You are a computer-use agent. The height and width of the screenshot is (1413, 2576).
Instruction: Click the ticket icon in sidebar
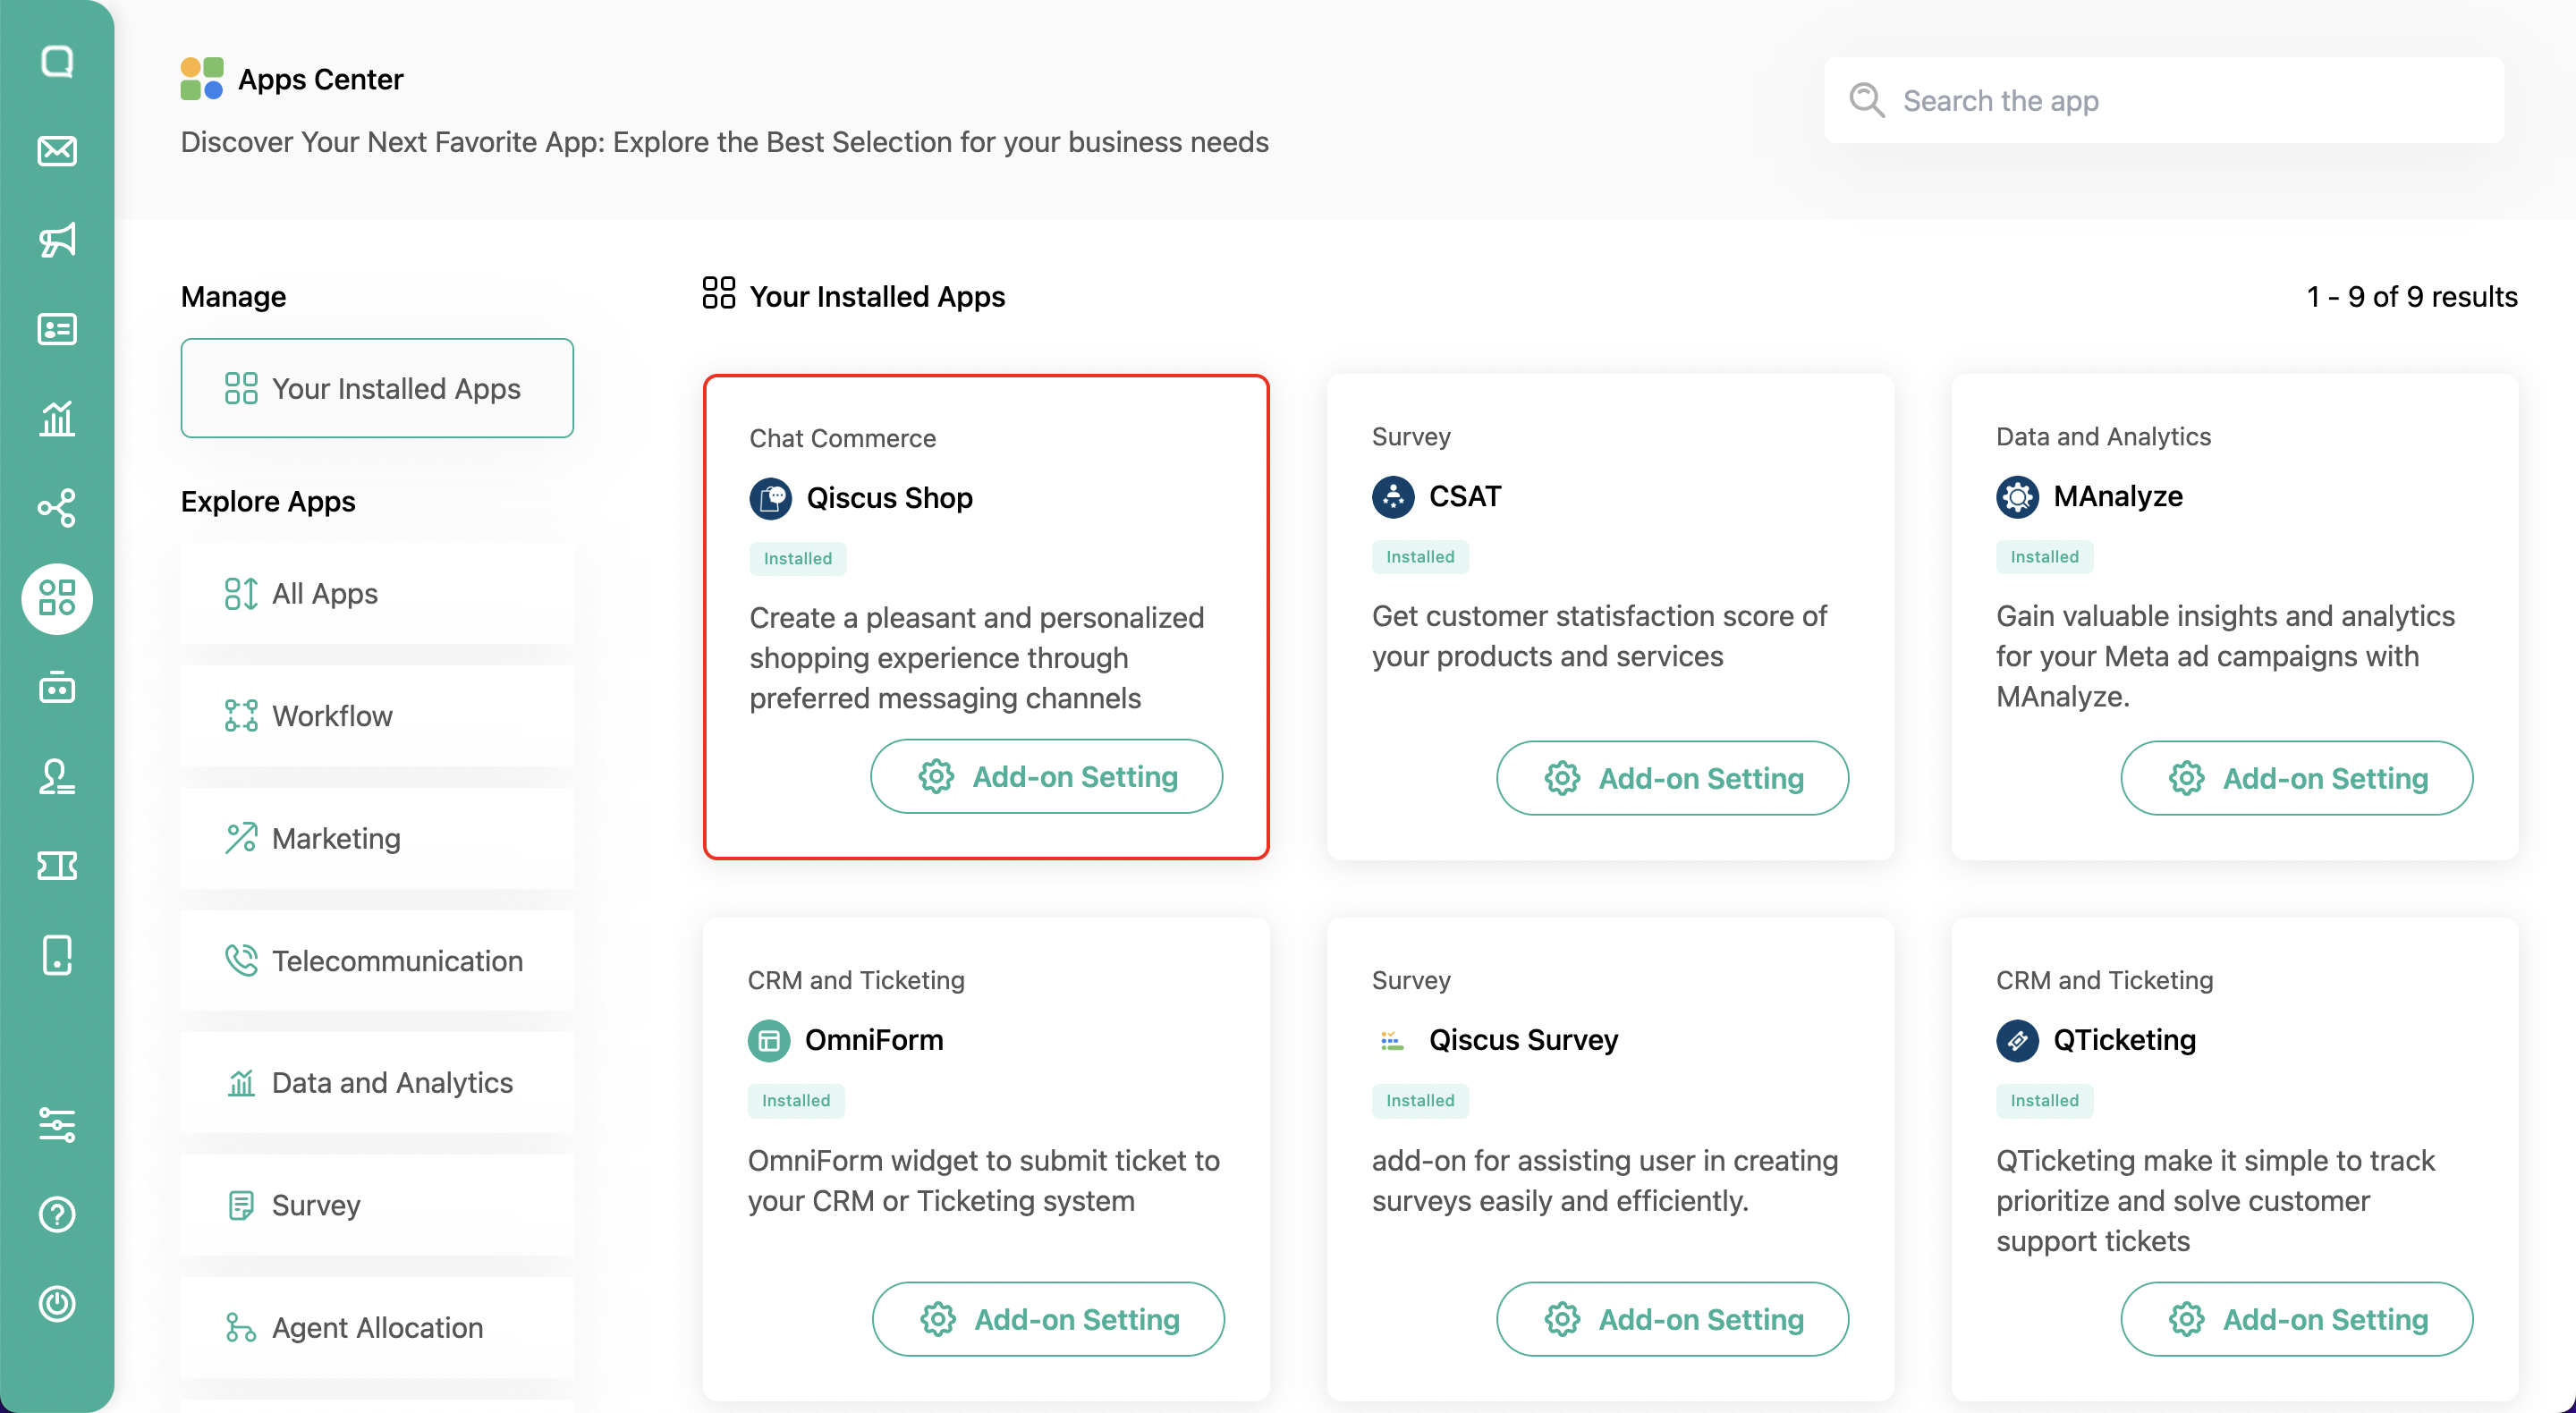pos(57,866)
